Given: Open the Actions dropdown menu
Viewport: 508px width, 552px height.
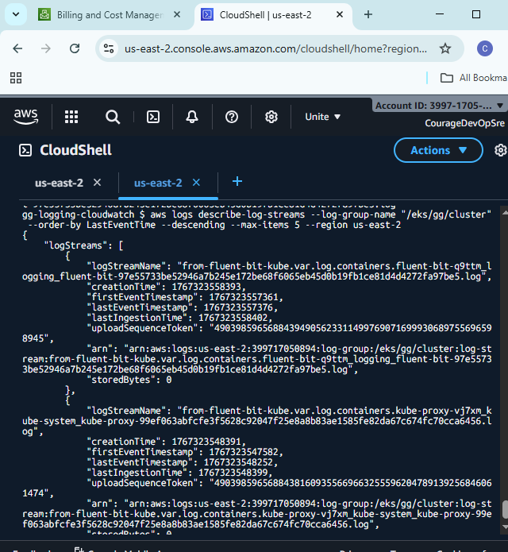Looking at the screenshot, I should pos(438,150).
